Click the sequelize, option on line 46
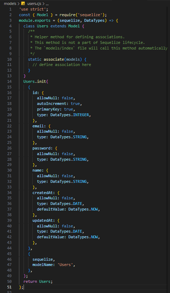 click(x=44, y=259)
